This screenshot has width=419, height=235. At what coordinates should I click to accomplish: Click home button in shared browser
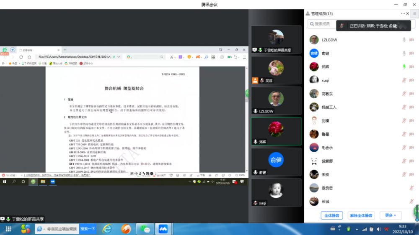click(x=29, y=57)
